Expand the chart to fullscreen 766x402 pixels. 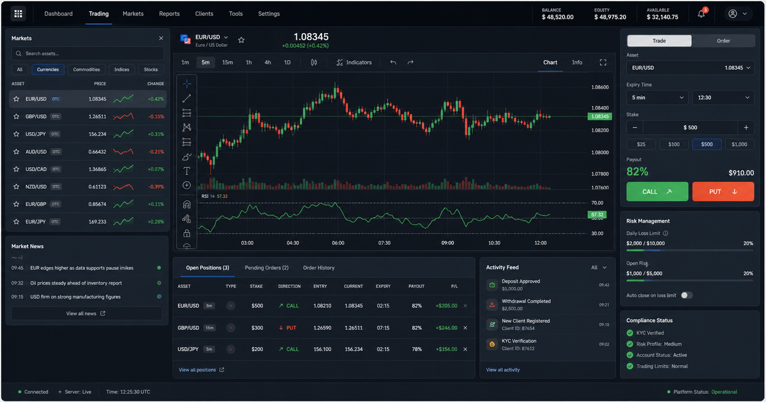(603, 63)
